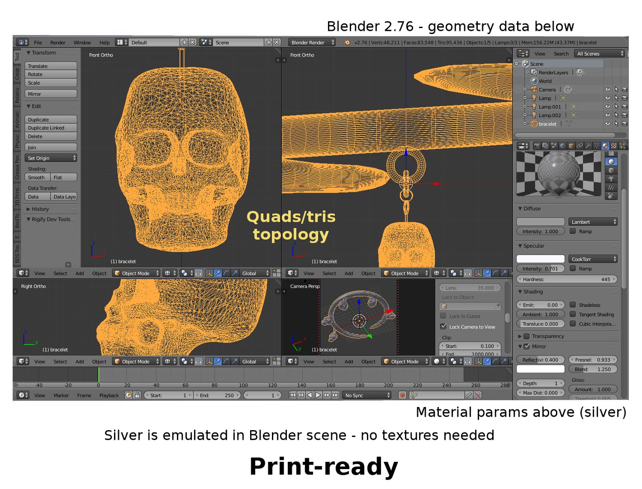Open the File menu
This screenshot has height=489, width=642.
pos(38,43)
